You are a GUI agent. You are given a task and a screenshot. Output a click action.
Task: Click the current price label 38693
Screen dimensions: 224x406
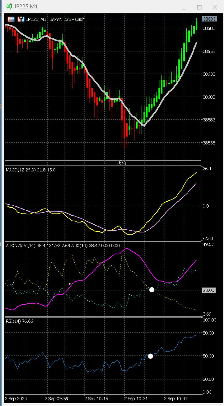click(x=209, y=19)
